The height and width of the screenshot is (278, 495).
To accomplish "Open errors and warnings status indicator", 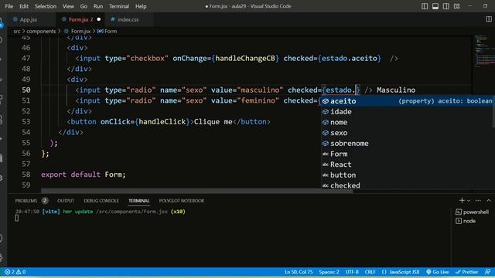I will (x=15, y=272).
